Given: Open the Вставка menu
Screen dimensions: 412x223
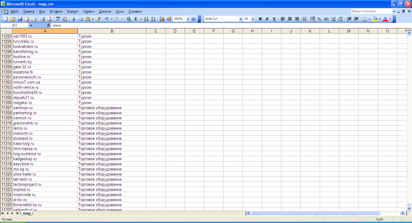Looking at the screenshot, I should [x=56, y=11].
